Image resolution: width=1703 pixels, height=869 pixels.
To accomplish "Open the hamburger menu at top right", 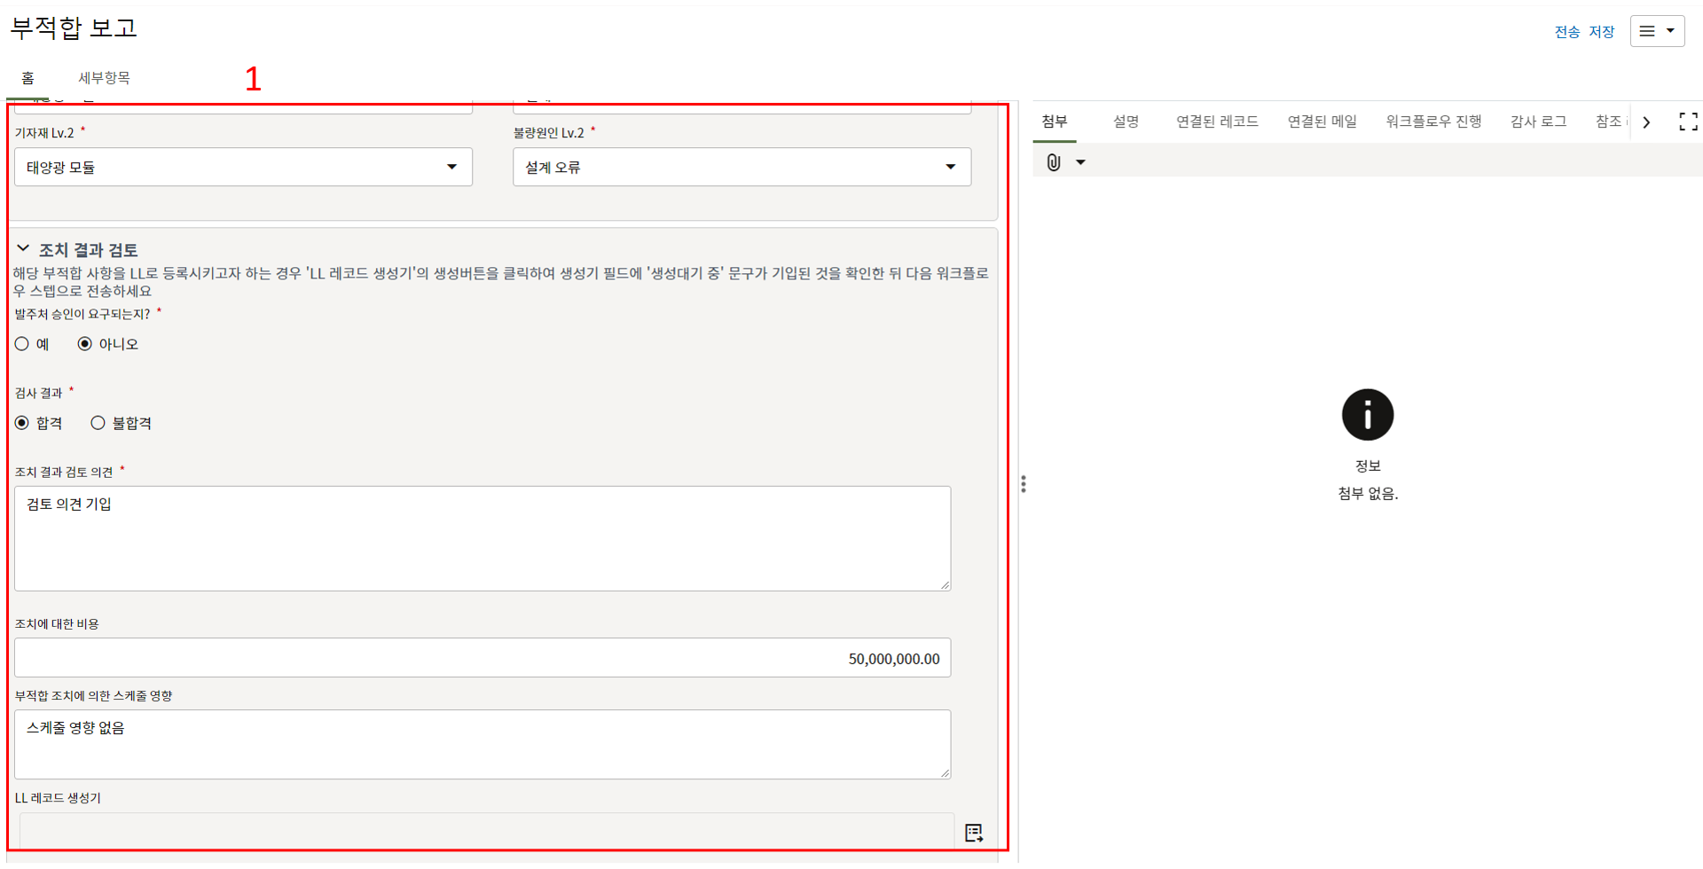I will coord(1656,31).
